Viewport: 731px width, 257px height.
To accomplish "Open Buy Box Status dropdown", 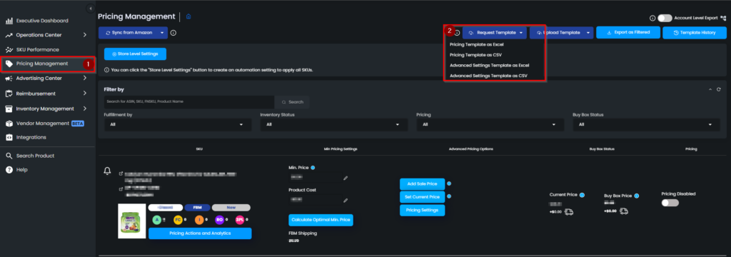I will [646, 124].
